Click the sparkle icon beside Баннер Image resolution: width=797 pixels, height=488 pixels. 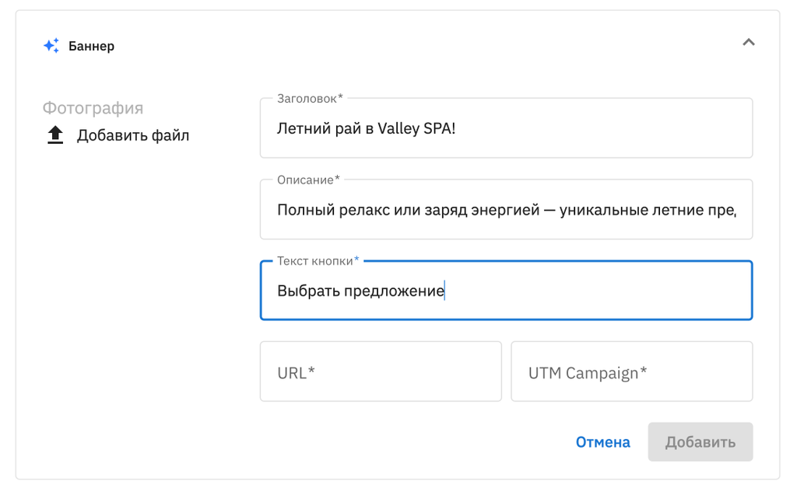[x=51, y=46]
